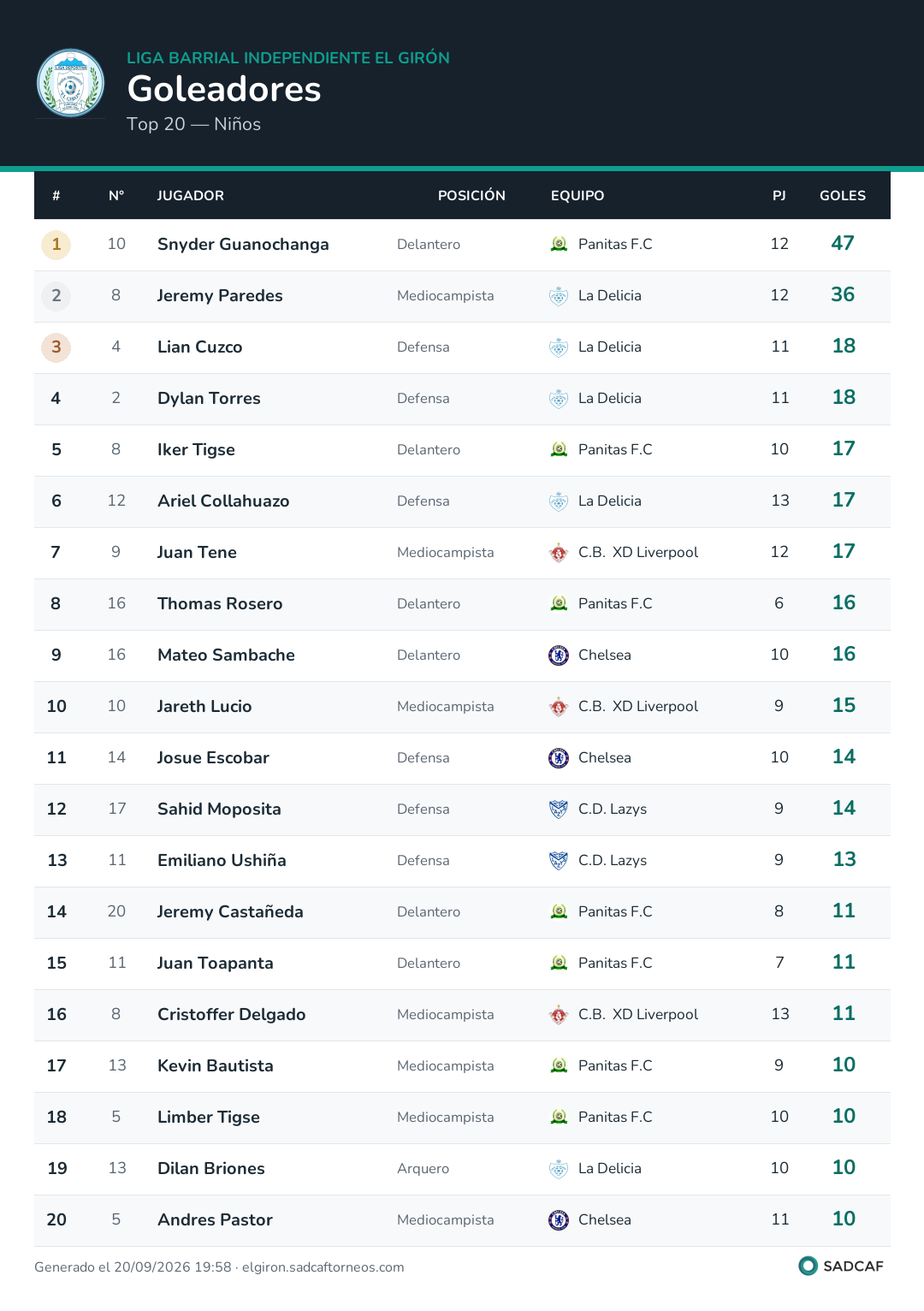924x1311 pixels.
Task: Click the Chelsea crest in Andres Pastor row
Action: 559,1219
